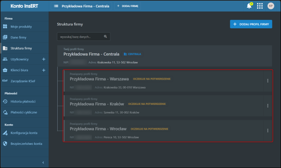This screenshot has width=281, height=168.
Task: Open Historia płatności page
Action: click(x=23, y=101)
